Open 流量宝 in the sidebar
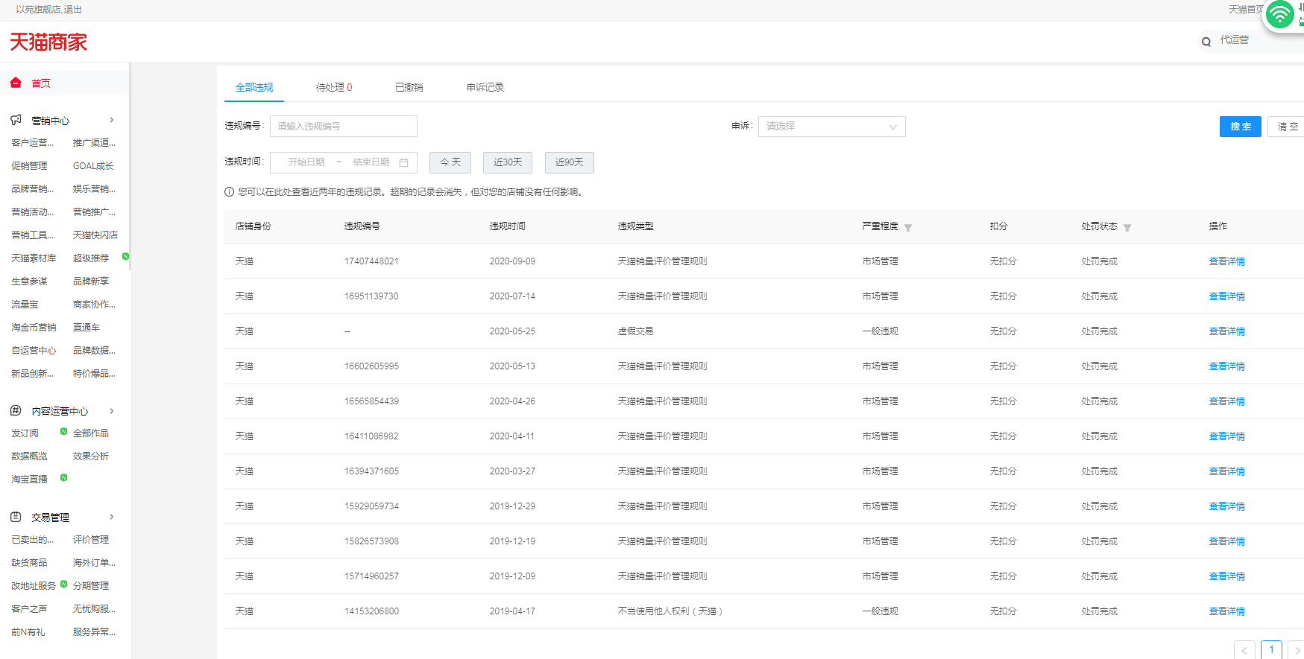 tap(25, 305)
